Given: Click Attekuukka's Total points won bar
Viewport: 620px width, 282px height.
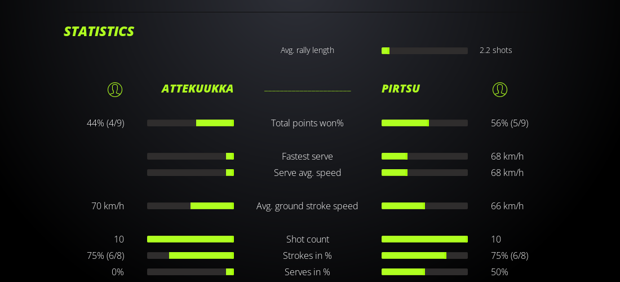Looking at the screenshot, I should [x=191, y=123].
